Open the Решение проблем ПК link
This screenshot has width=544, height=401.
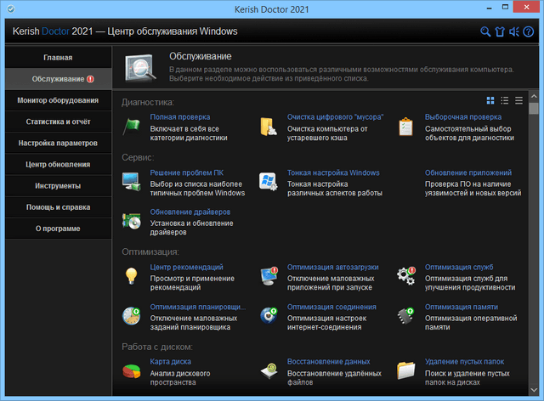(186, 172)
